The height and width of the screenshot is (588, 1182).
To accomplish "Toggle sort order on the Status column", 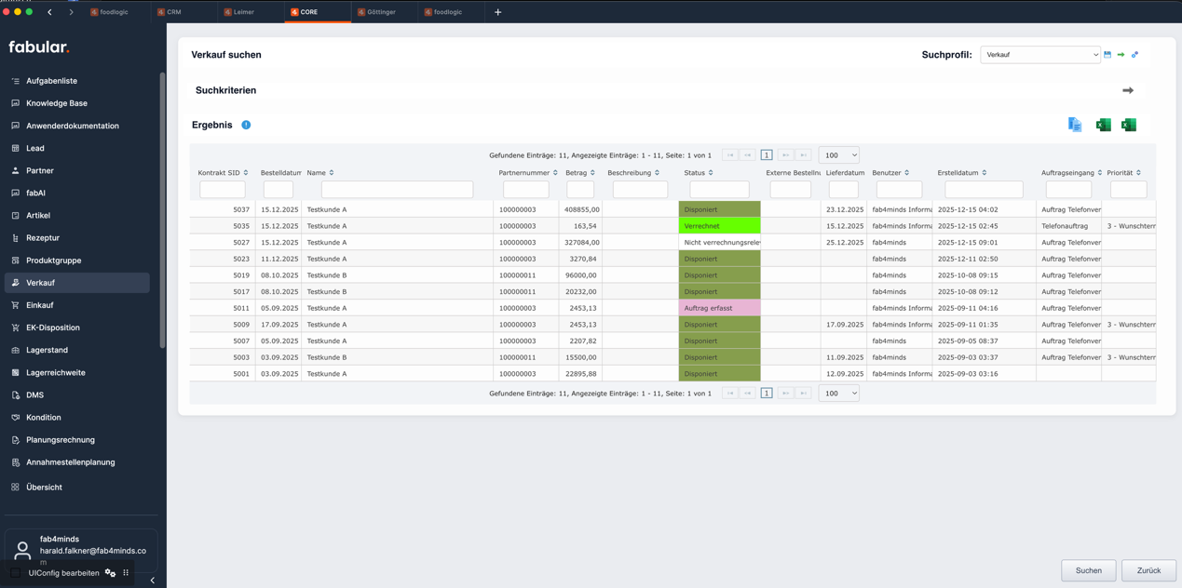I will (711, 173).
